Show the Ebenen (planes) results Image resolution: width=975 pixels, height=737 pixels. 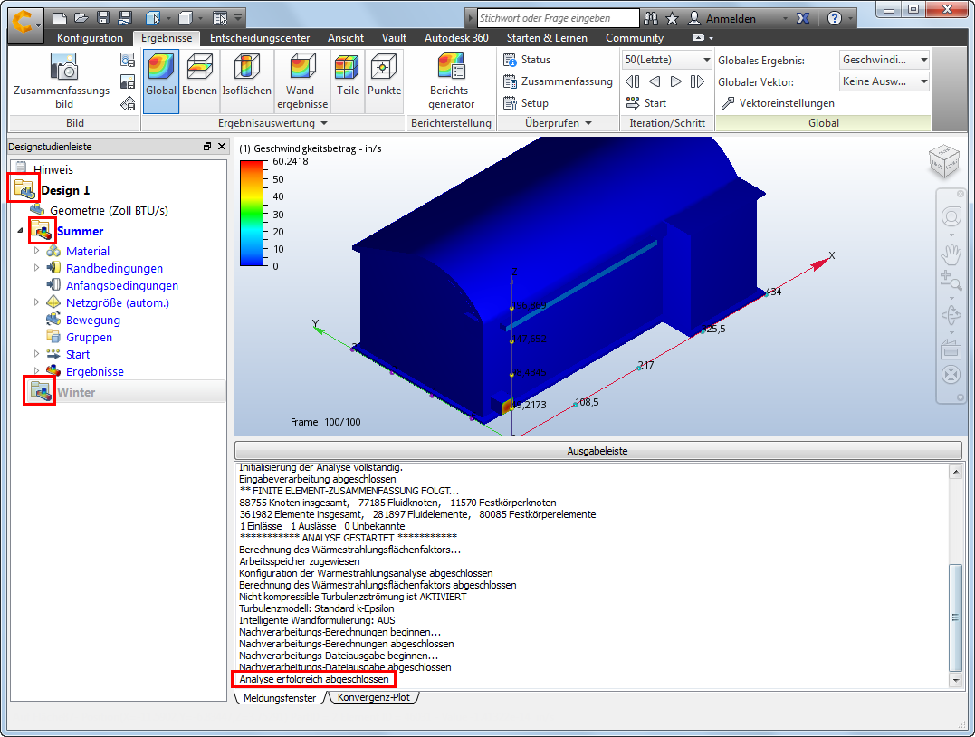[199, 81]
